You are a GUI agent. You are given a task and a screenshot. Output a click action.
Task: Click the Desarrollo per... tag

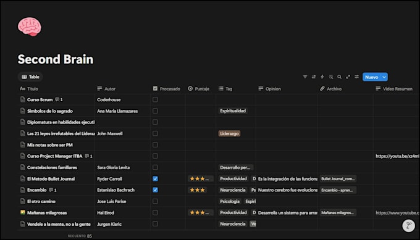pos(235,167)
